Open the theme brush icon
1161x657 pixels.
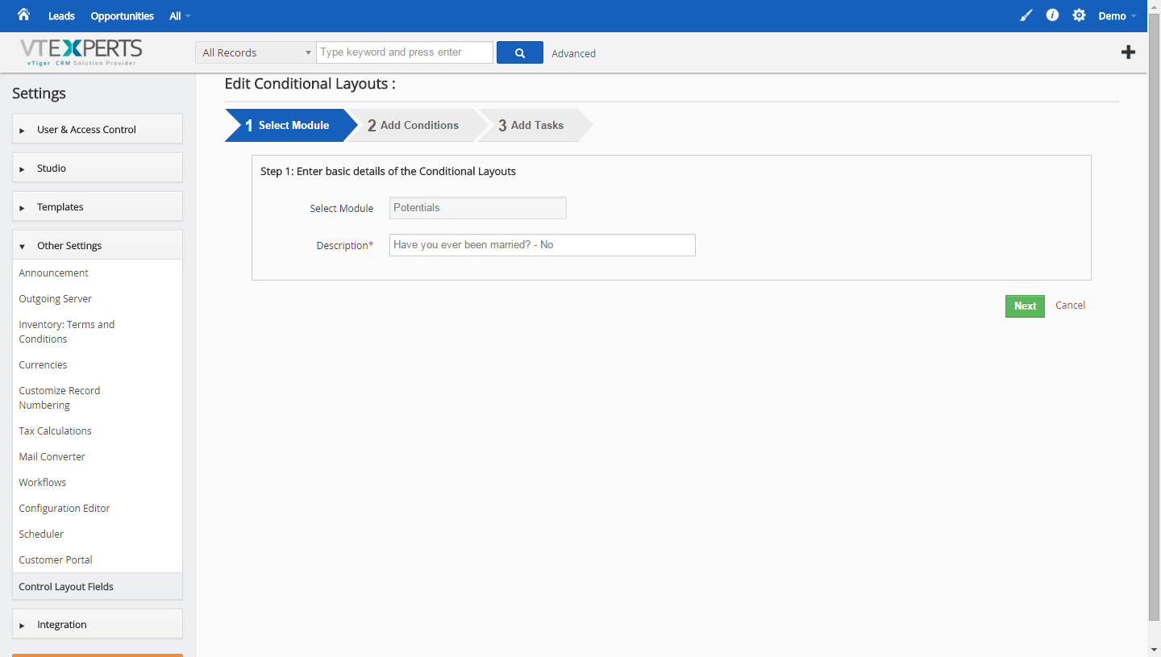(1026, 15)
